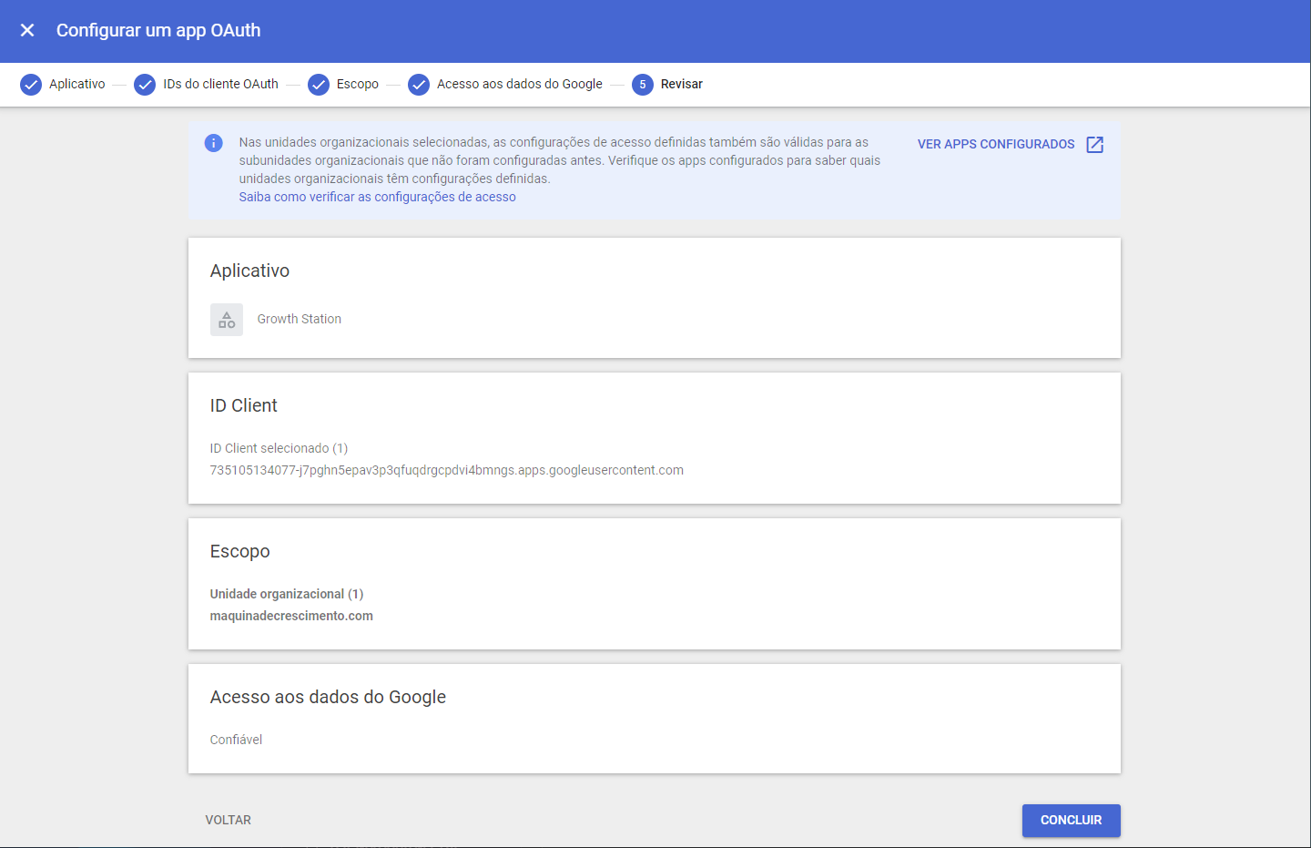Go to the Aplicativo step
Image resolution: width=1311 pixels, height=848 pixels.
click(x=77, y=84)
